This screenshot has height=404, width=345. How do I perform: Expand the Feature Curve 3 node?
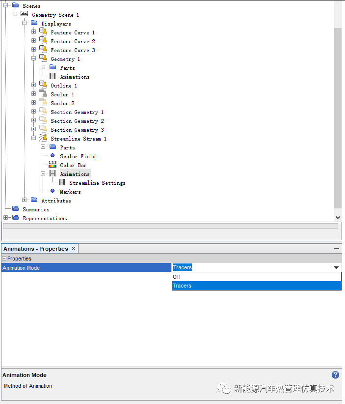pyautogui.click(x=34, y=49)
